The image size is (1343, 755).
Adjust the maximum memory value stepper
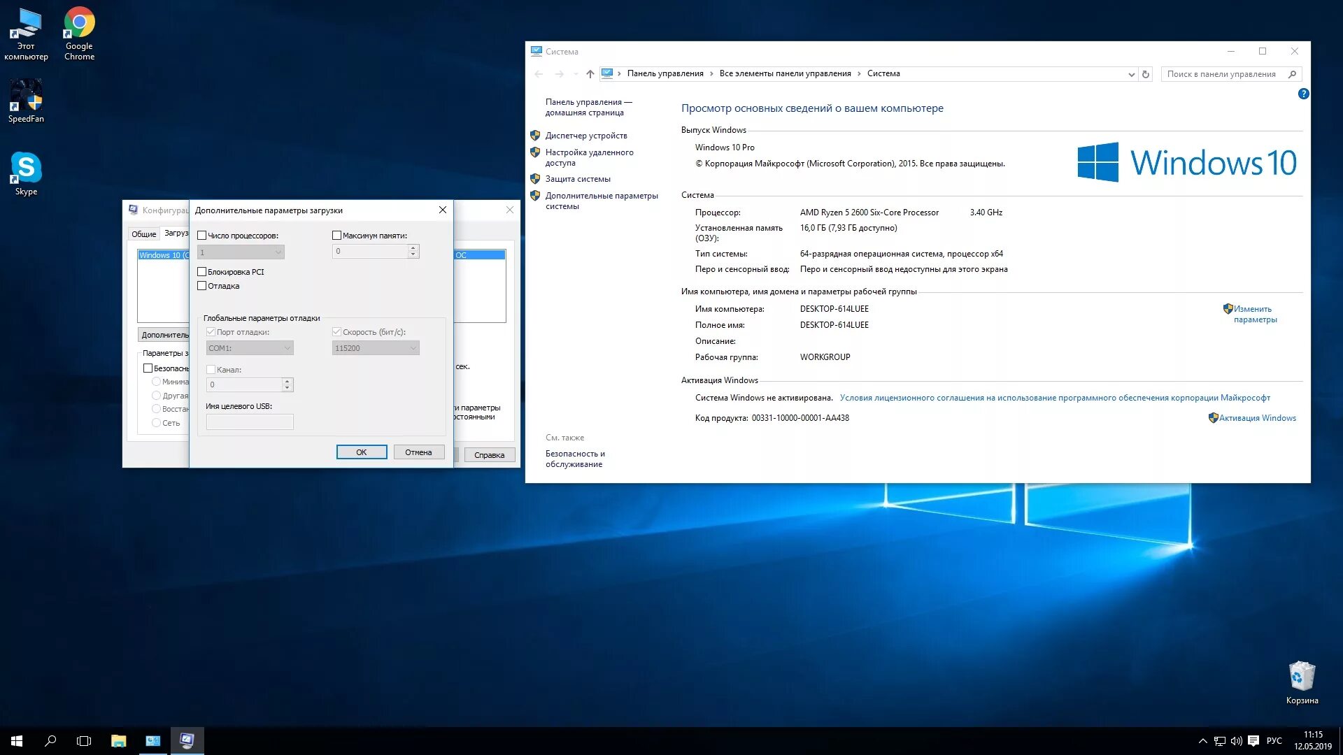tap(413, 252)
